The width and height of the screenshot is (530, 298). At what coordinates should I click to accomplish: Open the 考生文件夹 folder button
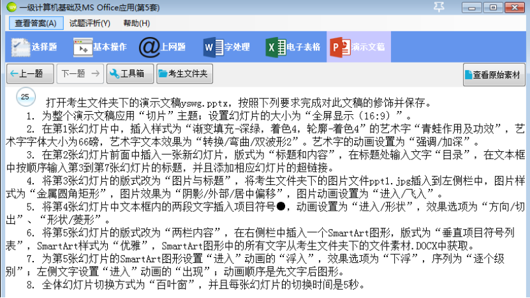click(x=184, y=73)
